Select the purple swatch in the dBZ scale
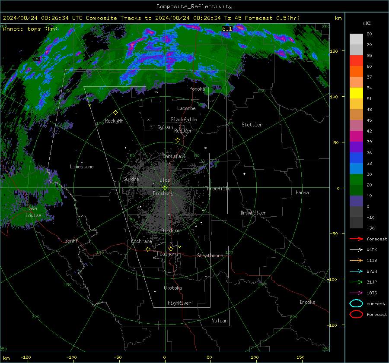The image size is (389, 363). 356,147
